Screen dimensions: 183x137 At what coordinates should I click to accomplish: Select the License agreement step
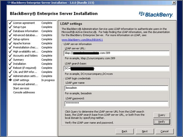(x=24, y=23)
